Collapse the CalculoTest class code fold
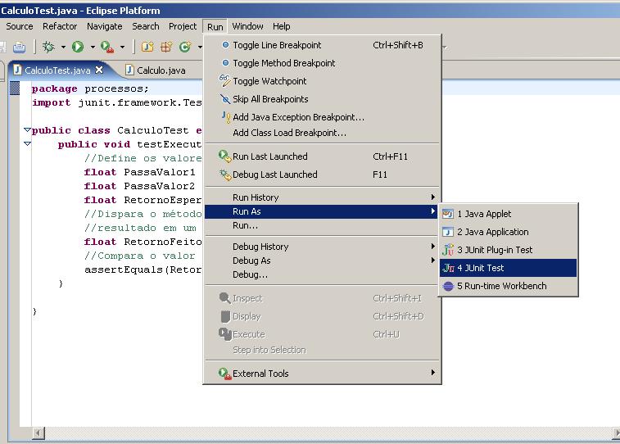620x444 pixels. 27,129
